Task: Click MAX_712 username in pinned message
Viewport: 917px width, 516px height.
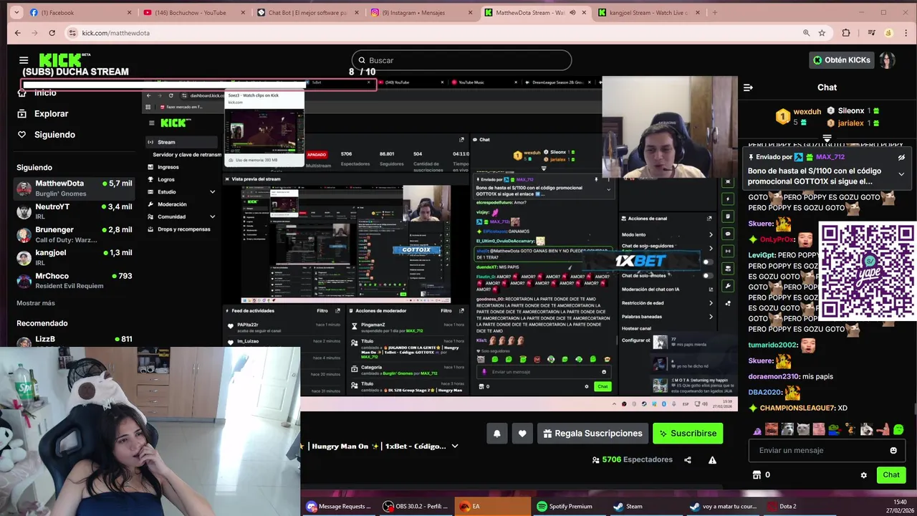Action: 830,157
